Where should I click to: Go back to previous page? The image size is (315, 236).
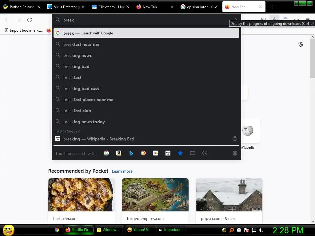pos(7,20)
